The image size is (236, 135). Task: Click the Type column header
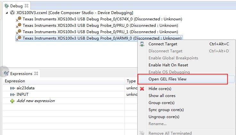(131, 81)
